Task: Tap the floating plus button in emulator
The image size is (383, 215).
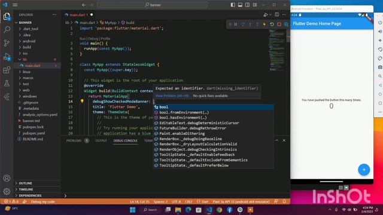Action: click(x=364, y=170)
